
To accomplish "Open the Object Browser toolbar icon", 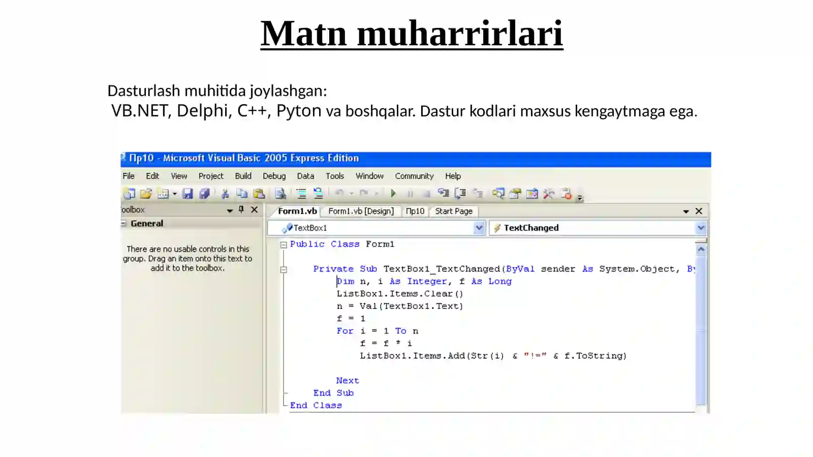I will 532,194.
